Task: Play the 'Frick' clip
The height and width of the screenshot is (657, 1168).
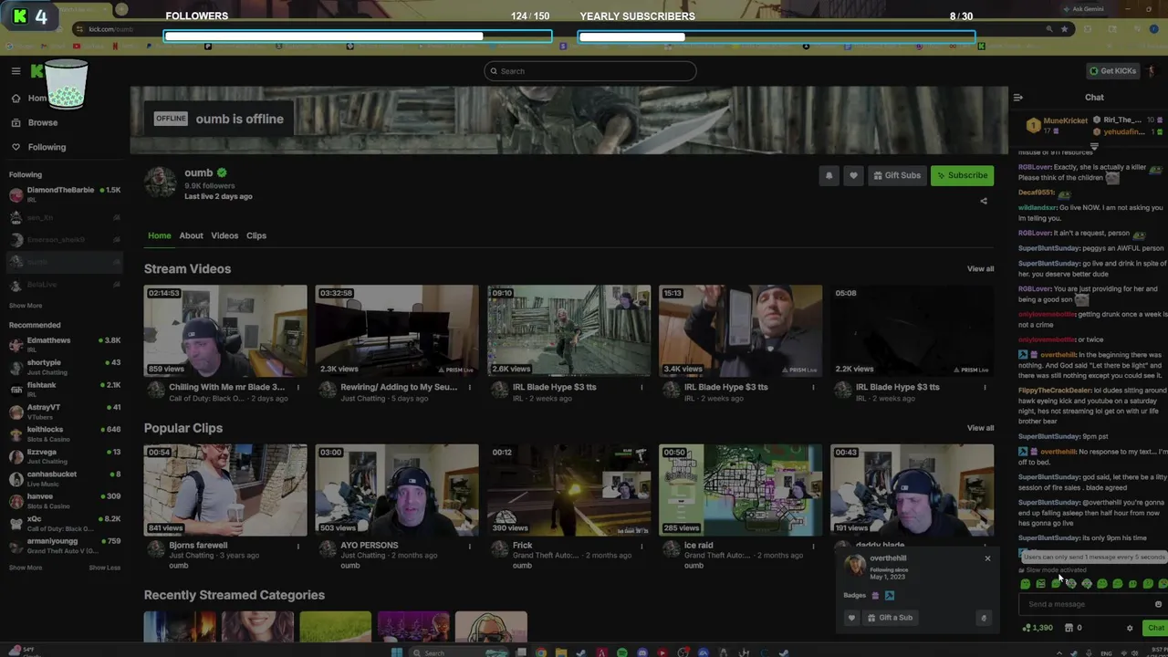Action: coord(568,490)
